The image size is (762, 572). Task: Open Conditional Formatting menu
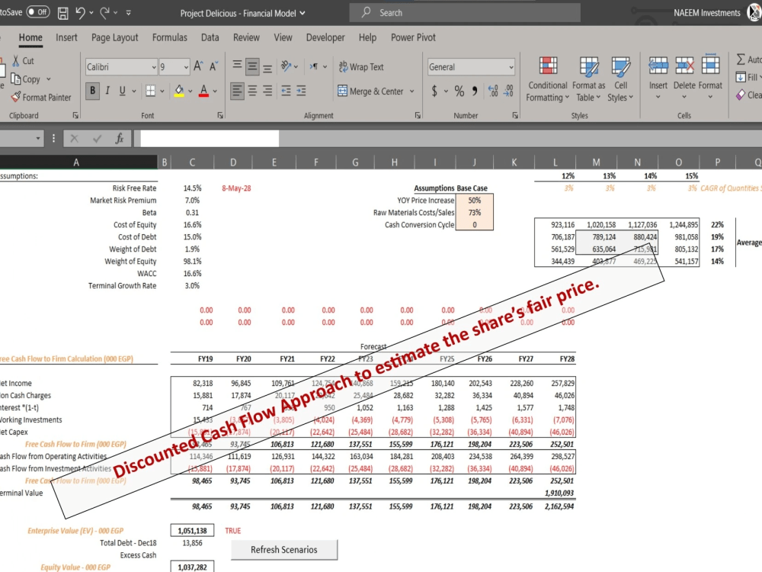548,79
